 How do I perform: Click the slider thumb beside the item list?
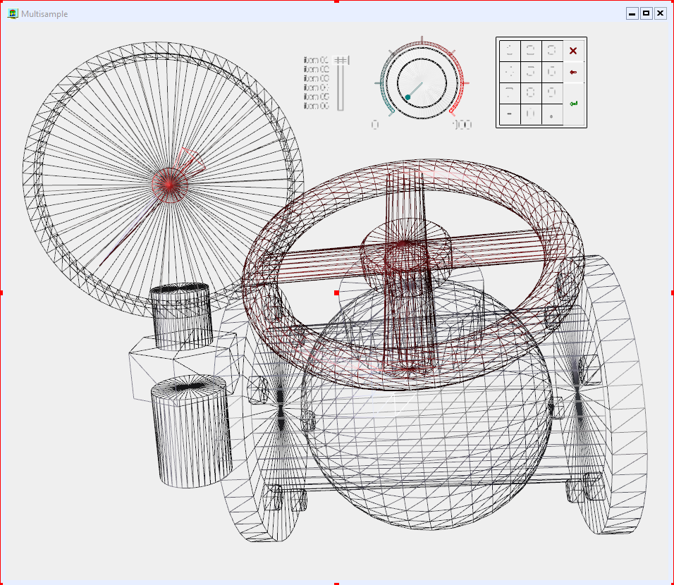tap(341, 61)
